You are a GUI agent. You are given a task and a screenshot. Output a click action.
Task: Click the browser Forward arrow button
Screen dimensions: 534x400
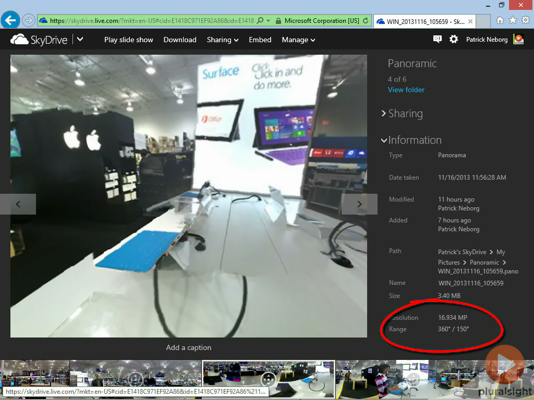coord(29,21)
